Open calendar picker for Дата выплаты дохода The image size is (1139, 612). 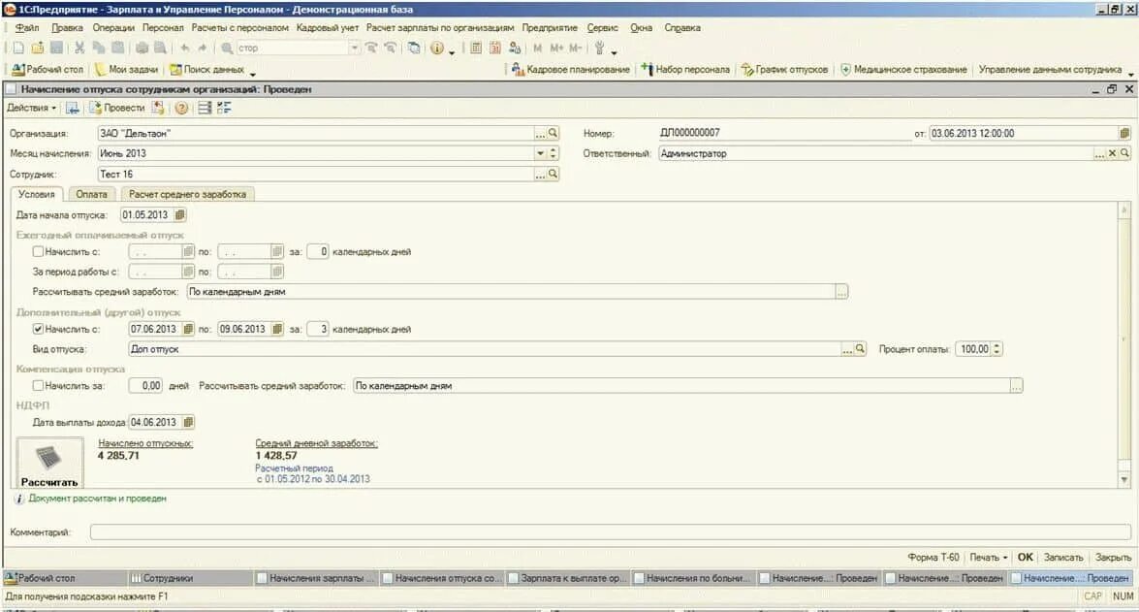tap(188, 422)
